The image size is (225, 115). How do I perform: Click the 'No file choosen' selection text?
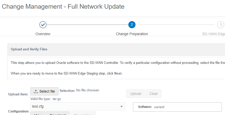(x=88, y=90)
